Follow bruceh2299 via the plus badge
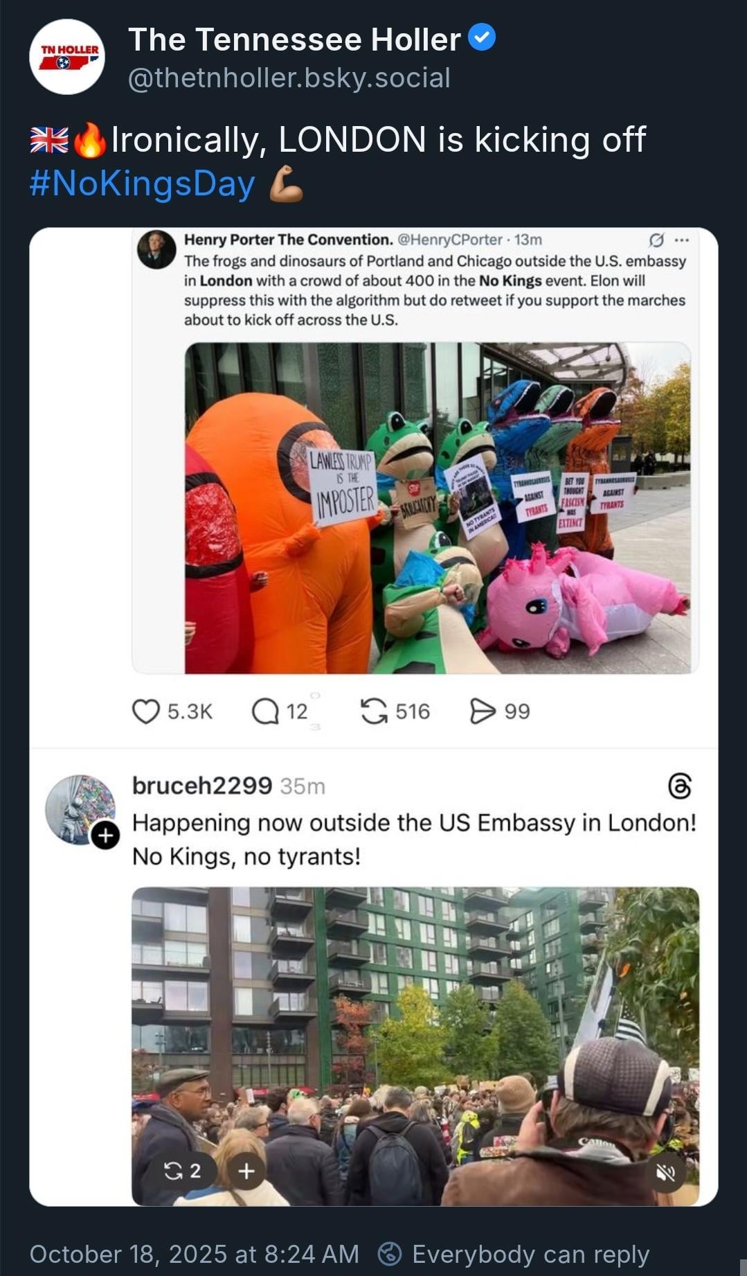The width and height of the screenshot is (747, 1276). [105, 835]
